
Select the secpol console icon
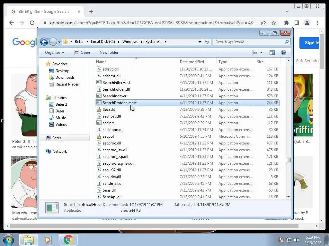click(99, 136)
